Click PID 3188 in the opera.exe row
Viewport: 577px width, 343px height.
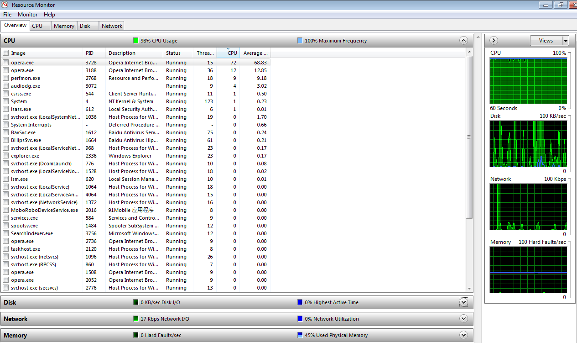click(91, 70)
